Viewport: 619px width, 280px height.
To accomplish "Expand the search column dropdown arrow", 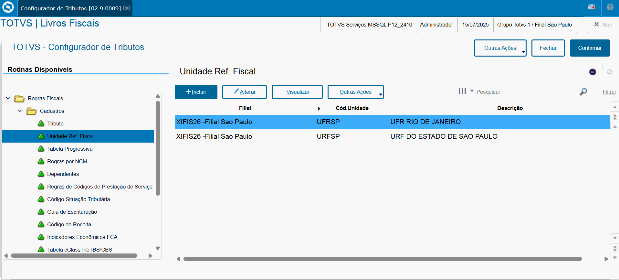I will click(x=472, y=91).
